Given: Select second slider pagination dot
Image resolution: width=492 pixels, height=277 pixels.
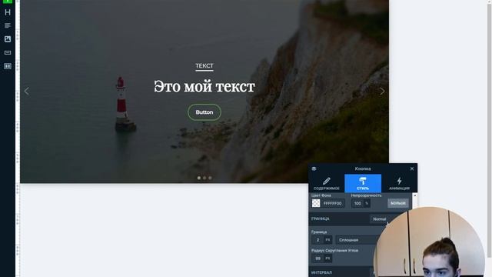Looking at the screenshot, I should pyautogui.click(x=204, y=178).
